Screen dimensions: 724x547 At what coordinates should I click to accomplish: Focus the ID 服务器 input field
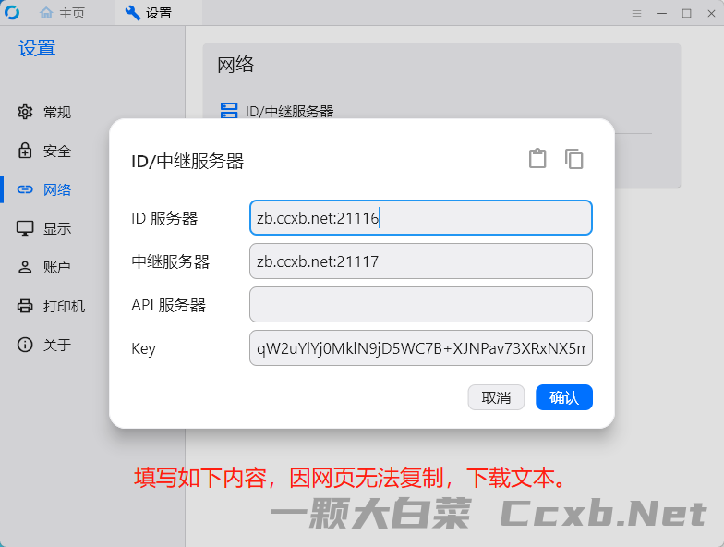pos(421,218)
